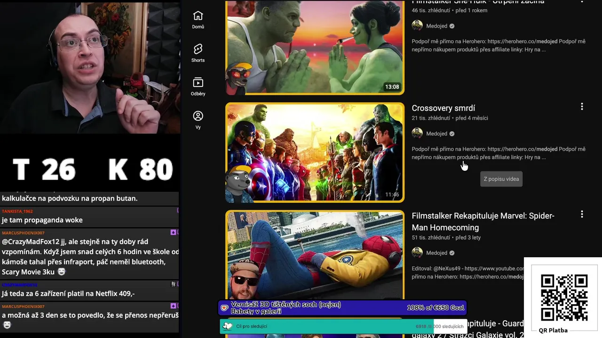Image resolution: width=602 pixels, height=338 pixels.
Task: Open options menu for Spider-Man Homecoming video
Action: pos(582,214)
